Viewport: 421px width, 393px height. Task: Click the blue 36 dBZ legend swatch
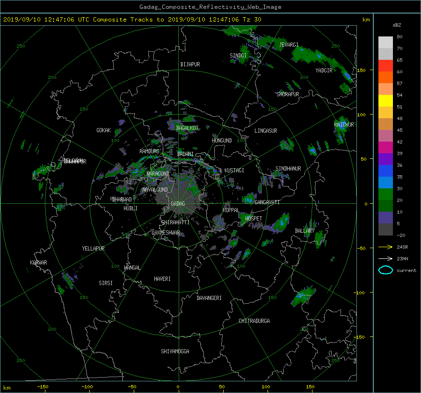385,171
